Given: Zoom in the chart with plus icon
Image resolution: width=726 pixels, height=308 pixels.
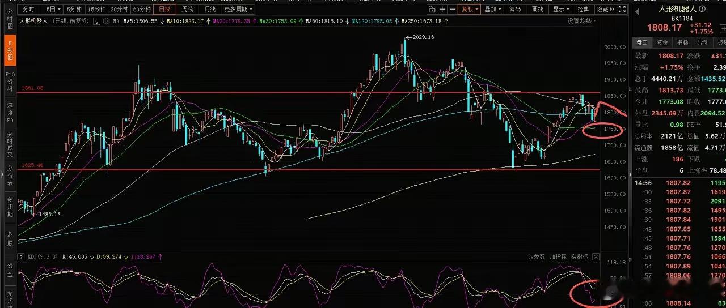Looking at the screenshot, I should [x=443, y=9].
